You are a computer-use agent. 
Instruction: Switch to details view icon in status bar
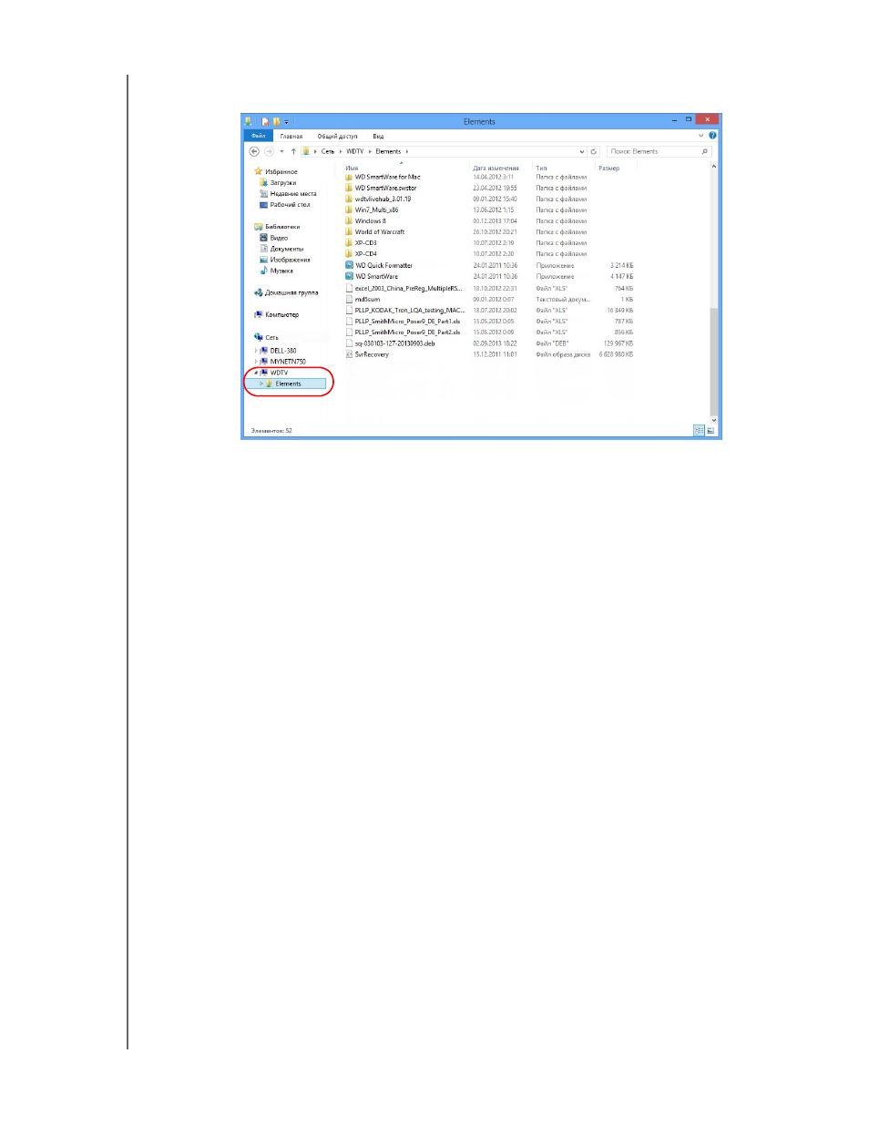[699, 431]
